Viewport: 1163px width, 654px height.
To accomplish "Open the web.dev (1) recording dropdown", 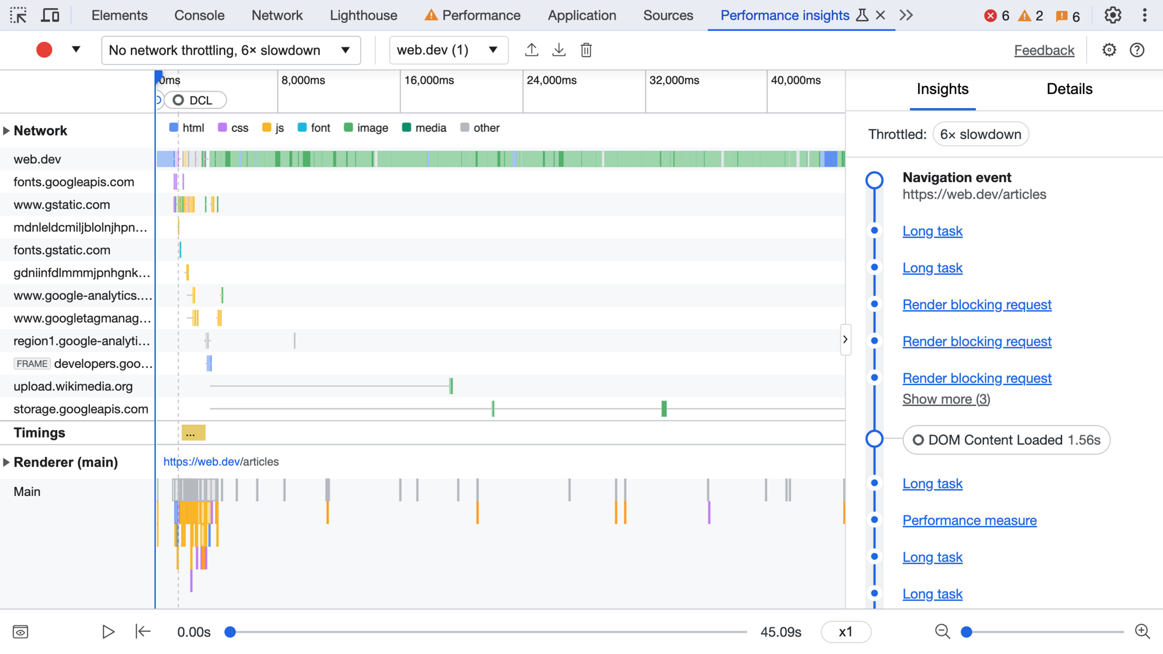I will (x=448, y=50).
